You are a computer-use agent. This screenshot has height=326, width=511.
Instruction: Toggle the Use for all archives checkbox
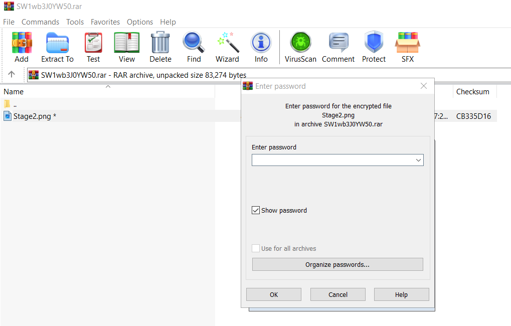click(256, 248)
